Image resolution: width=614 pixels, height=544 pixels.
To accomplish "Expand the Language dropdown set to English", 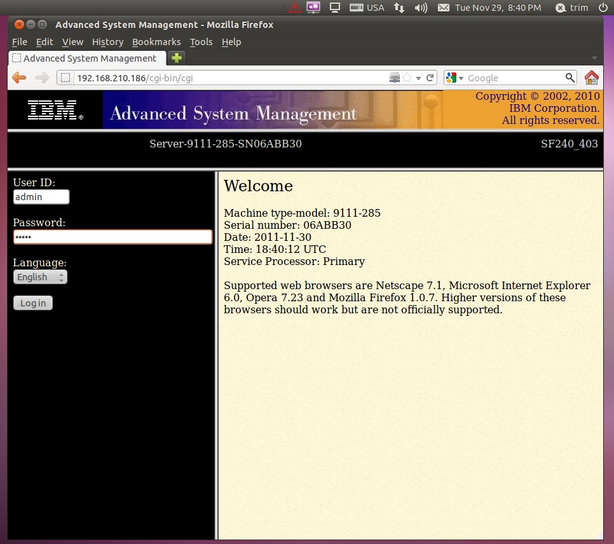I will pos(40,277).
